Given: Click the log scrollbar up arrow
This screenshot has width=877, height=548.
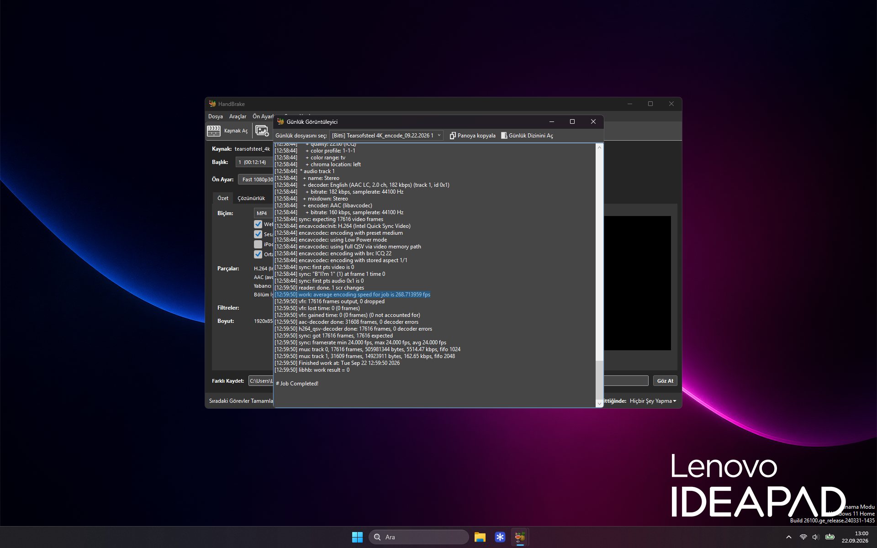Looking at the screenshot, I should pos(599,147).
